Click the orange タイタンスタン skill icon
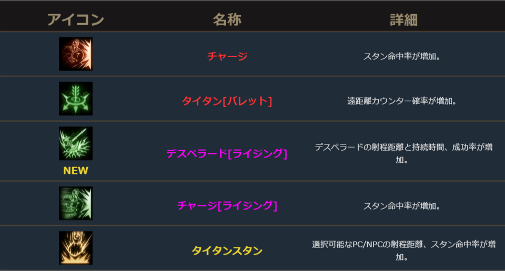Viewport: 505px width, 271px height. pyautogui.click(x=75, y=248)
